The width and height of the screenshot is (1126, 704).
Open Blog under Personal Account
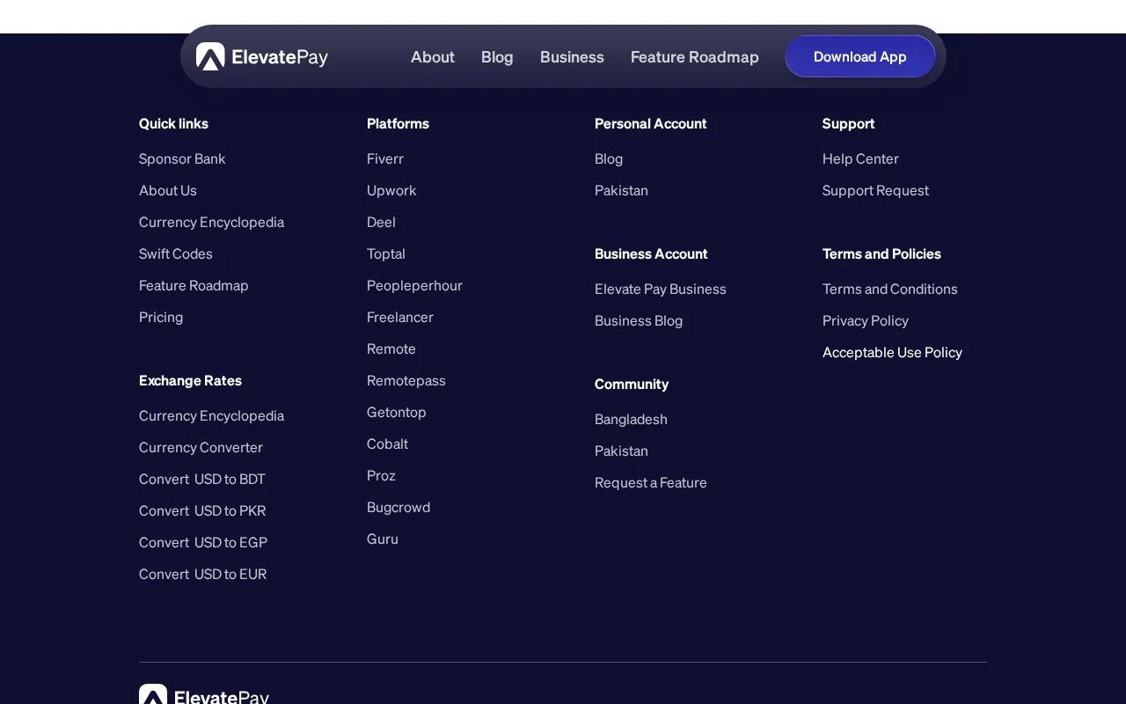[x=609, y=158]
